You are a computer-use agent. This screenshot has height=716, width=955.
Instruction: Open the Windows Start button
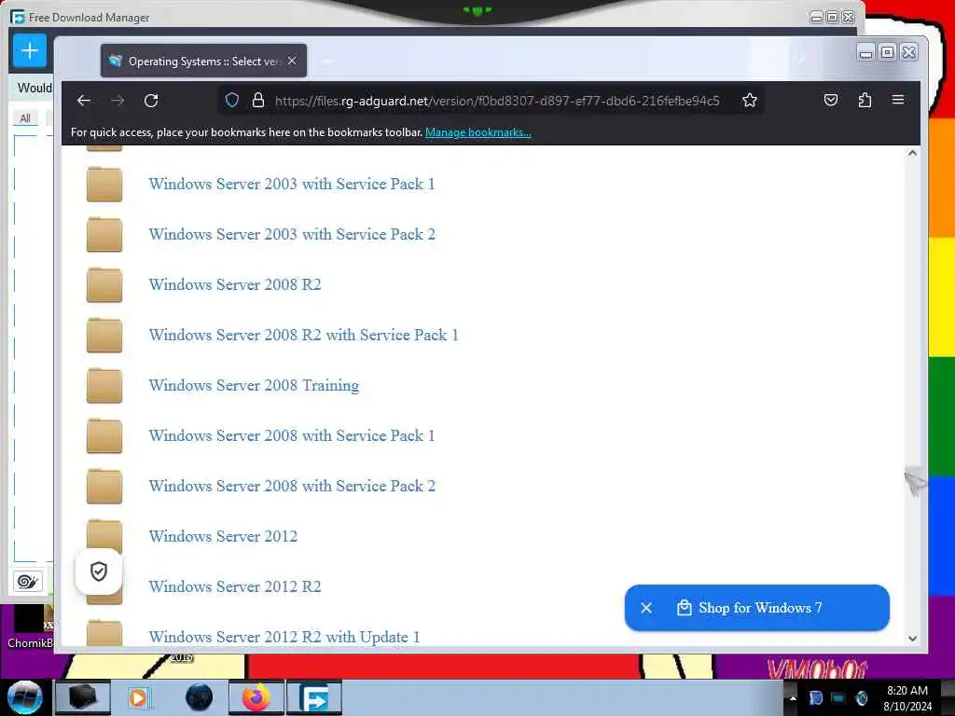[24, 697]
